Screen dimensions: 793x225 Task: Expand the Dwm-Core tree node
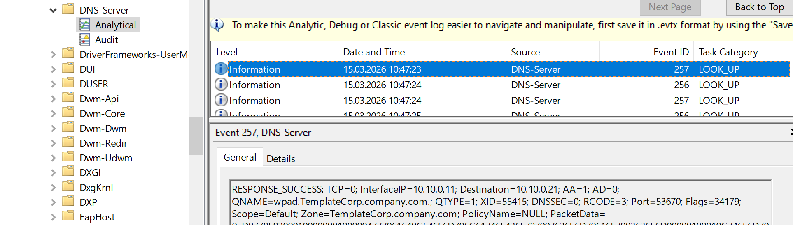(x=53, y=114)
